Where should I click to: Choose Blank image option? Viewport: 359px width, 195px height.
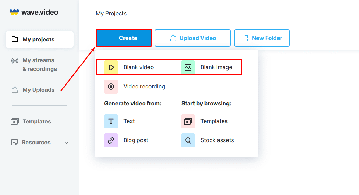pos(207,67)
